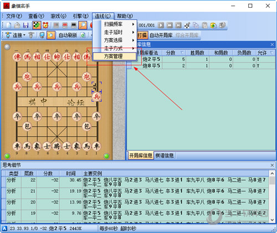Click the alarm clock timer icon
This screenshot has height=233, width=277.
[45, 25]
